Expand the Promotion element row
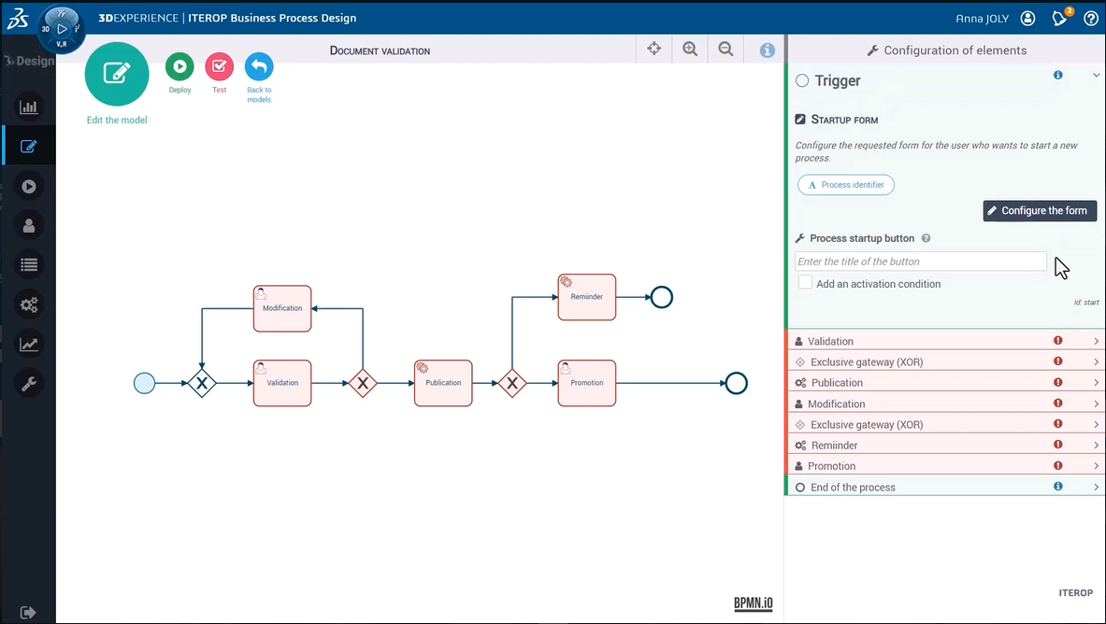 (x=945, y=465)
